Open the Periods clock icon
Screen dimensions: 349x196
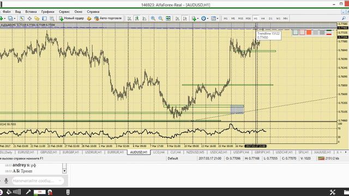203,19
